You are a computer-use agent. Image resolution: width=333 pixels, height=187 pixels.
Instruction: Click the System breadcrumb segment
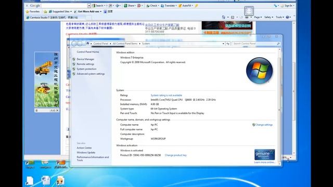146,44
